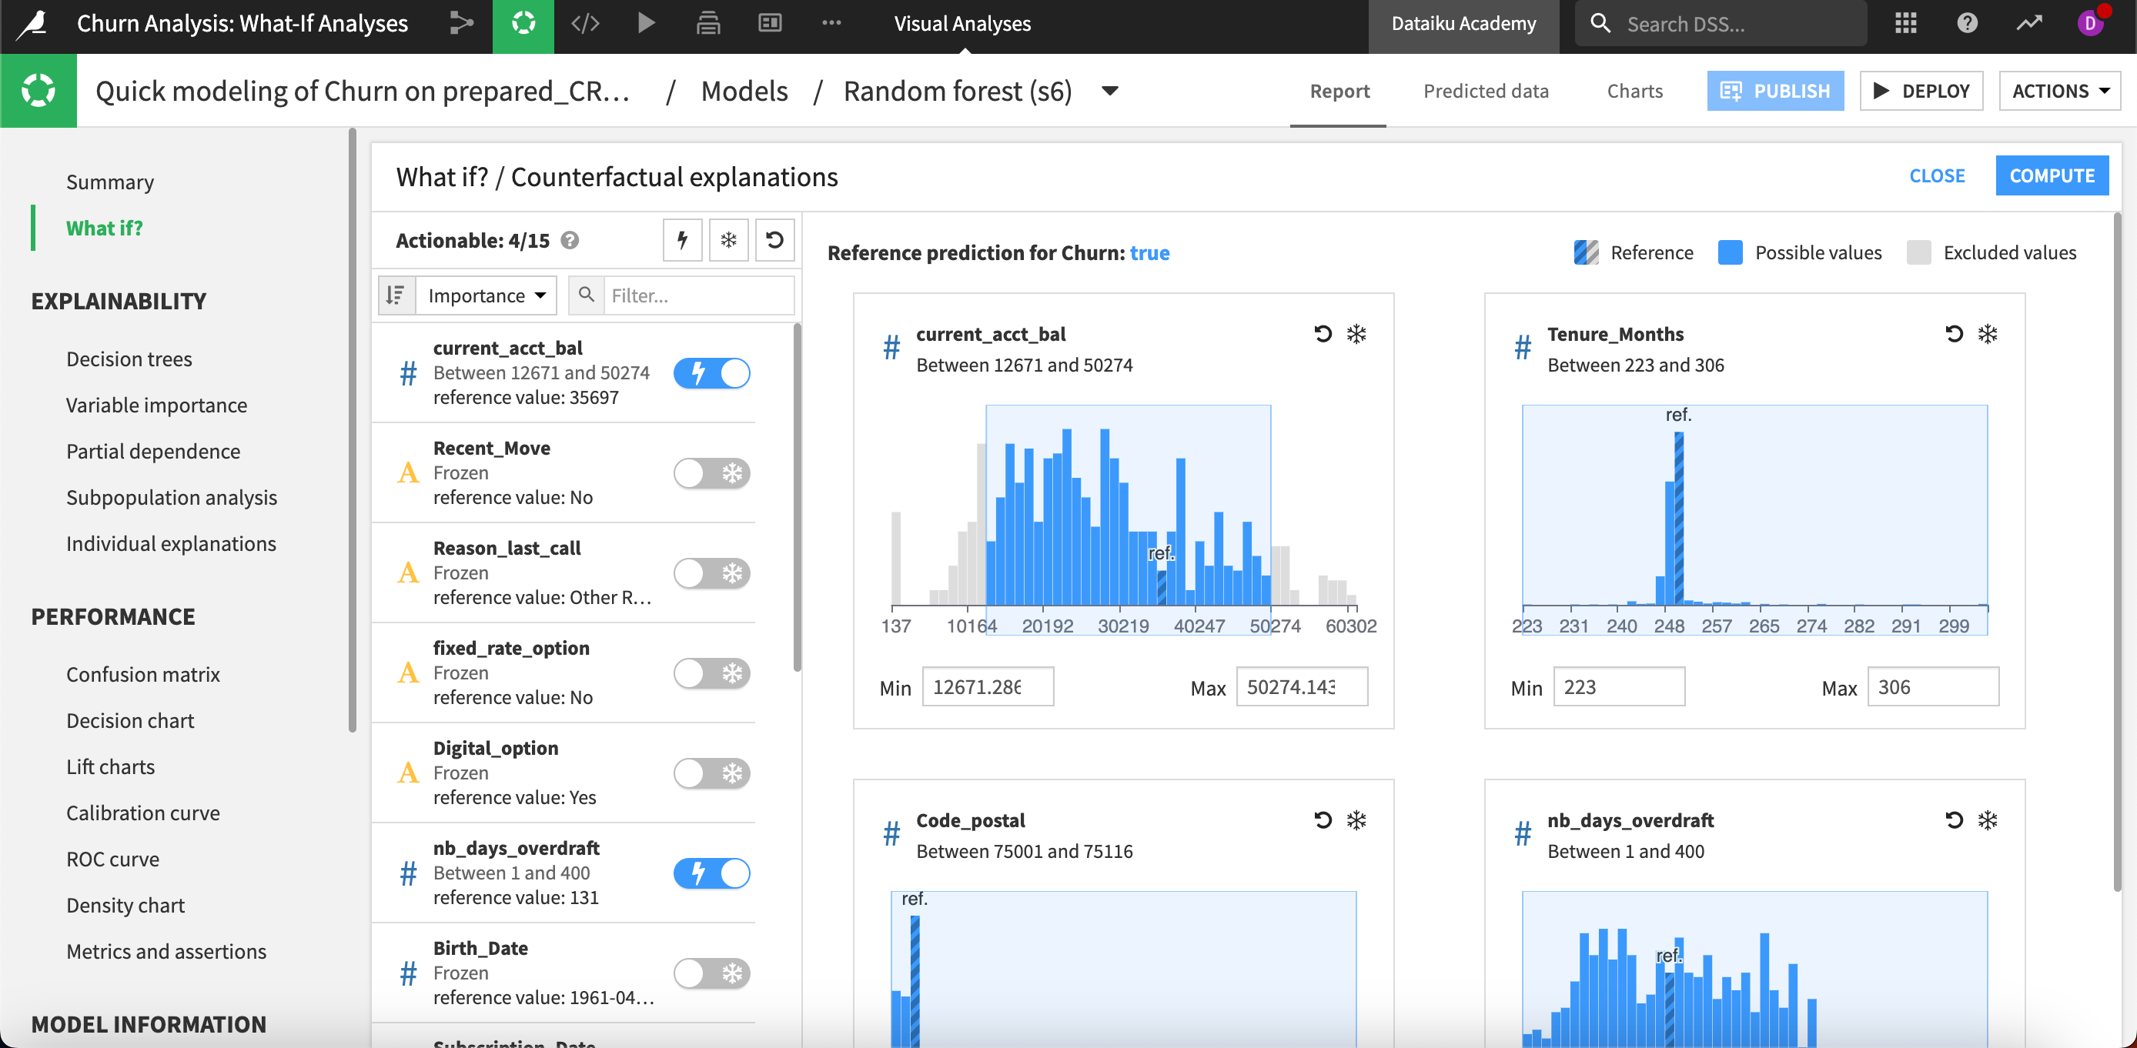Unfreeze the Birth_Date feature switch
2137x1048 pixels.
(712, 973)
